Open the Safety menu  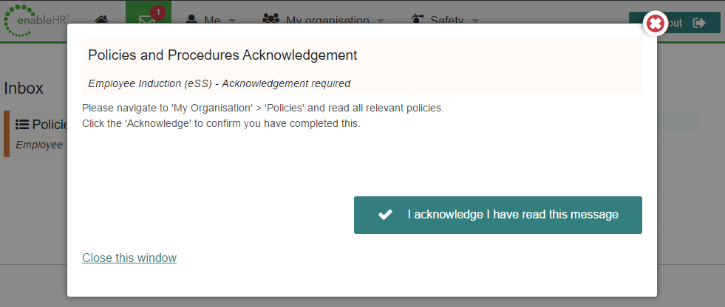445,21
